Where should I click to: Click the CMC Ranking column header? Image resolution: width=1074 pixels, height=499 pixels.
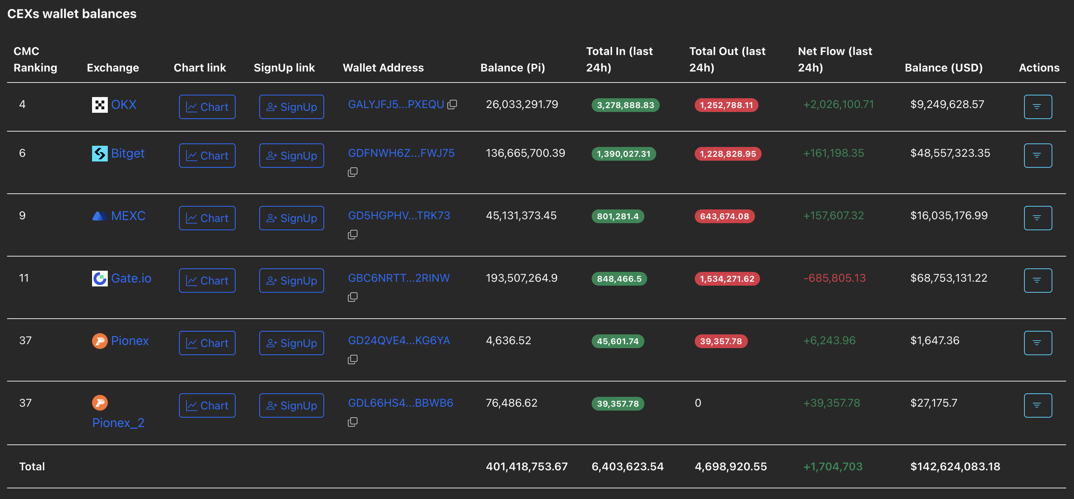35,59
